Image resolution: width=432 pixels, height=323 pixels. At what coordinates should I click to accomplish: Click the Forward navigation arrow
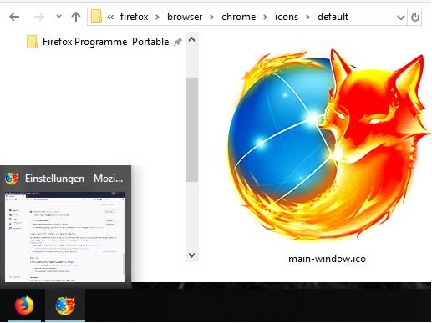[39, 17]
